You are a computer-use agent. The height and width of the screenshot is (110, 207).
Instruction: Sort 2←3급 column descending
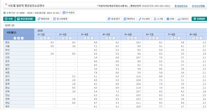67,38
